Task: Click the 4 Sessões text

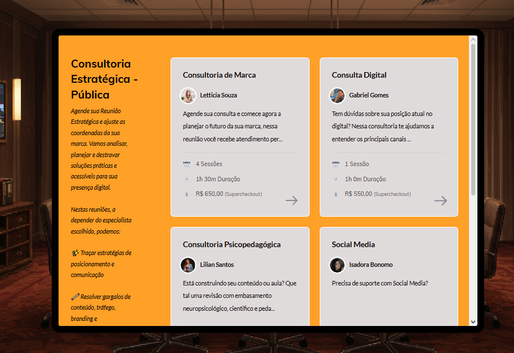Action: click(x=209, y=164)
